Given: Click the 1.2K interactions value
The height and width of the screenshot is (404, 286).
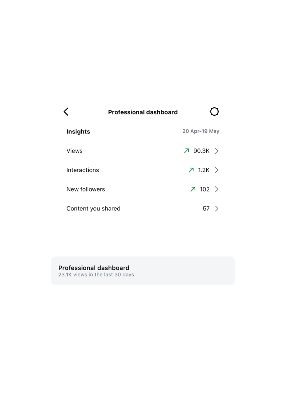Looking at the screenshot, I should [x=204, y=170].
